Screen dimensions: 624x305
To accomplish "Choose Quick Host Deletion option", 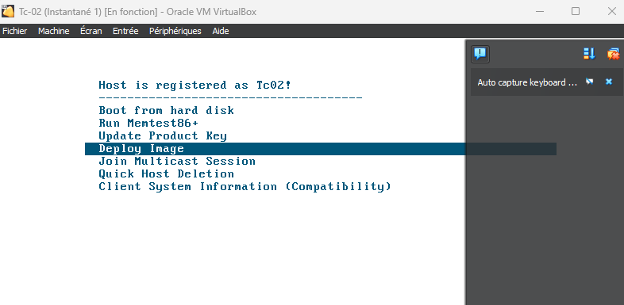I will click(x=167, y=174).
